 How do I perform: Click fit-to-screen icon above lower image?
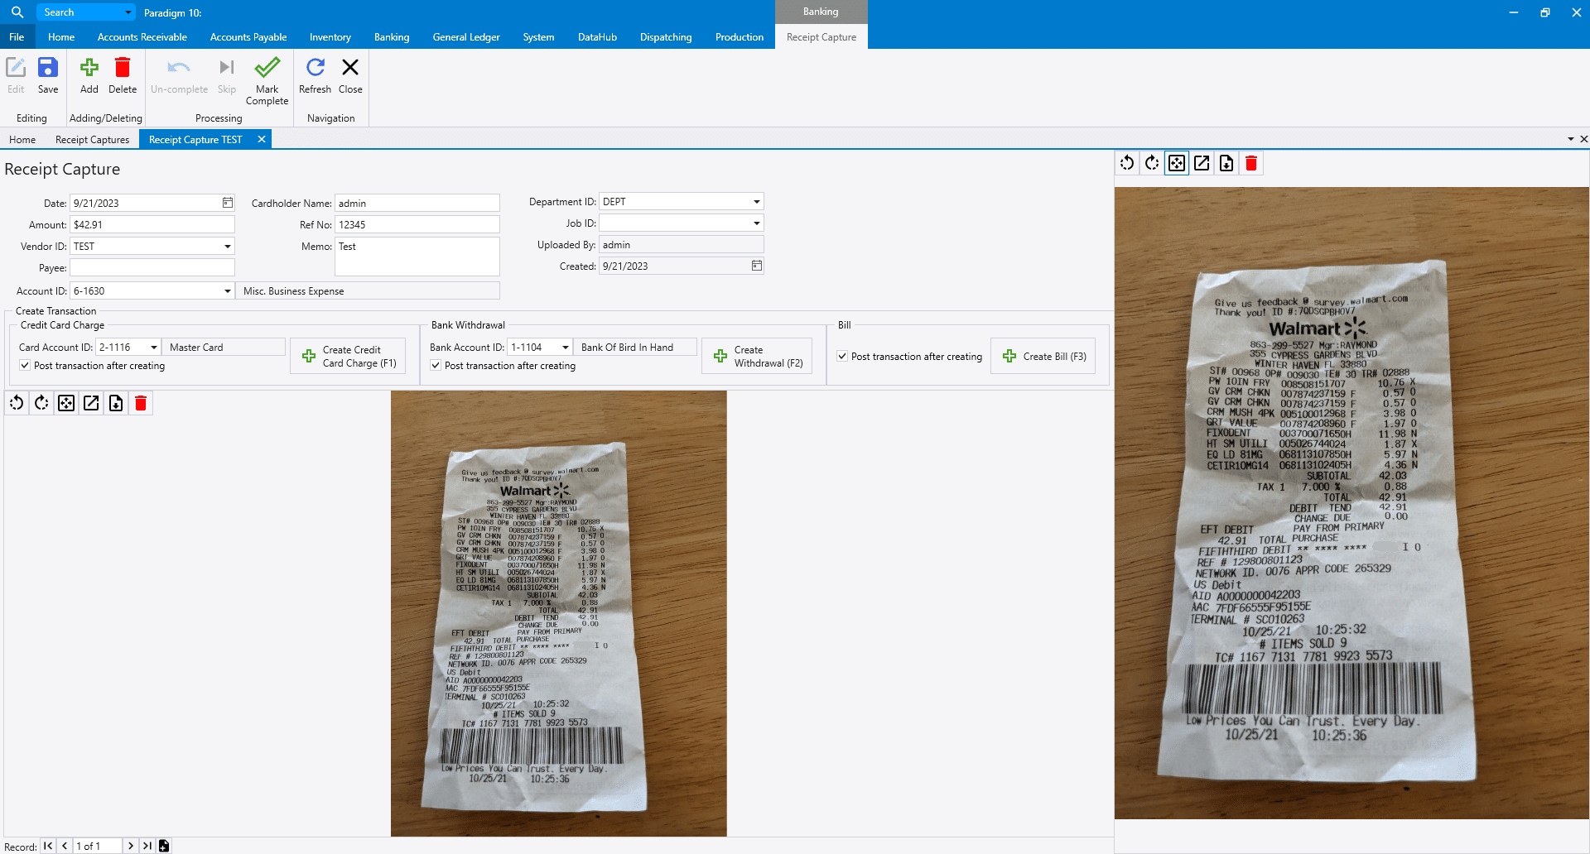(66, 403)
